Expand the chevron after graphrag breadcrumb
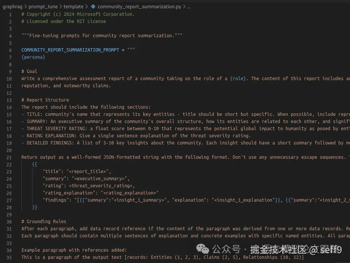350x263 pixels. (25, 7)
